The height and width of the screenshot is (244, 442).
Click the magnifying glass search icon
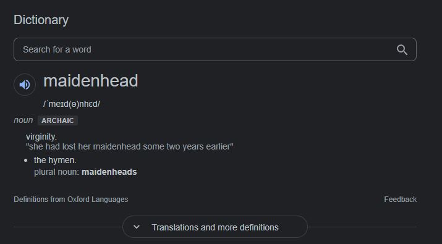tap(402, 50)
